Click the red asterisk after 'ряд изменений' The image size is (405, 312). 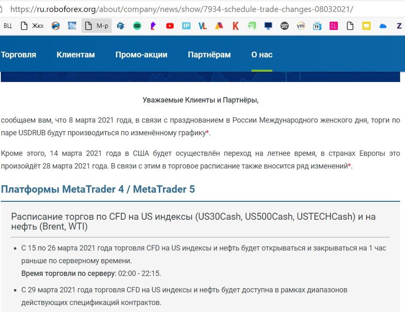(349, 165)
